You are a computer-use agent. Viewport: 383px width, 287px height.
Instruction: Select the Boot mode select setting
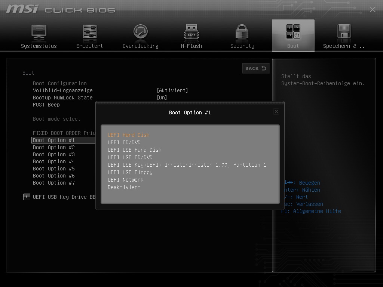pyautogui.click(x=57, y=119)
